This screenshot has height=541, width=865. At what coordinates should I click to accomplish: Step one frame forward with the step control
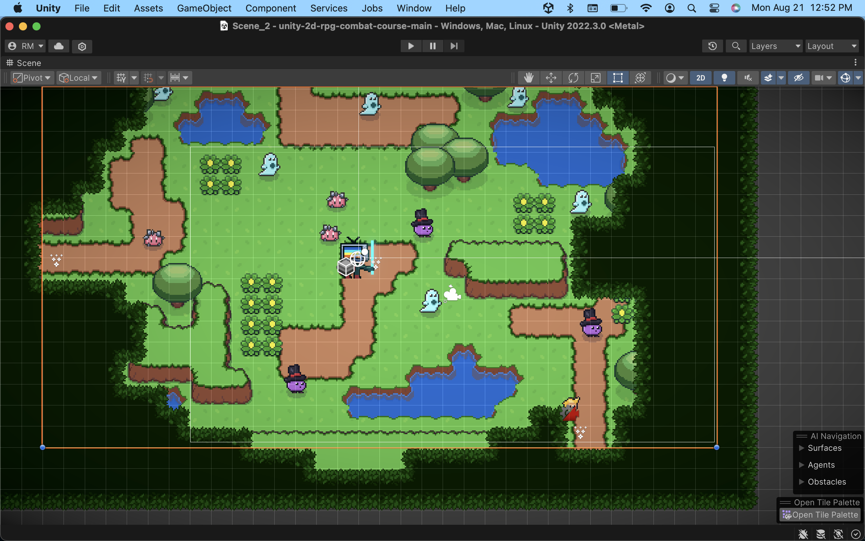click(454, 46)
